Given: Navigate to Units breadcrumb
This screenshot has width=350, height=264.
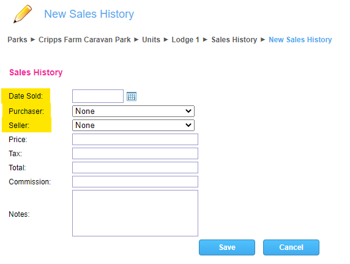Looking at the screenshot, I should click(151, 40).
